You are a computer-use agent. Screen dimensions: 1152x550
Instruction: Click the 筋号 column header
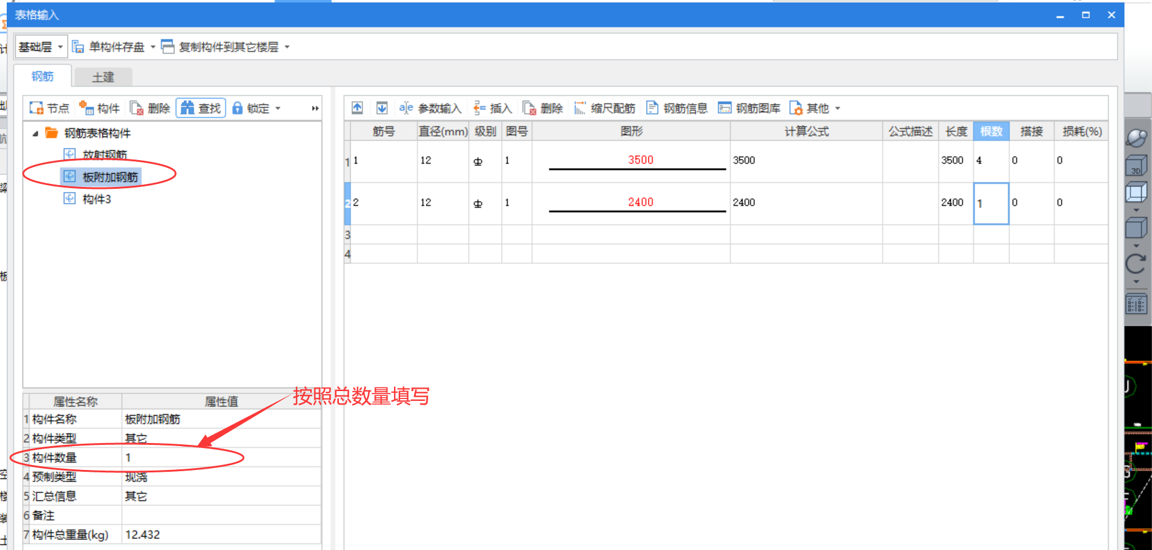[384, 131]
